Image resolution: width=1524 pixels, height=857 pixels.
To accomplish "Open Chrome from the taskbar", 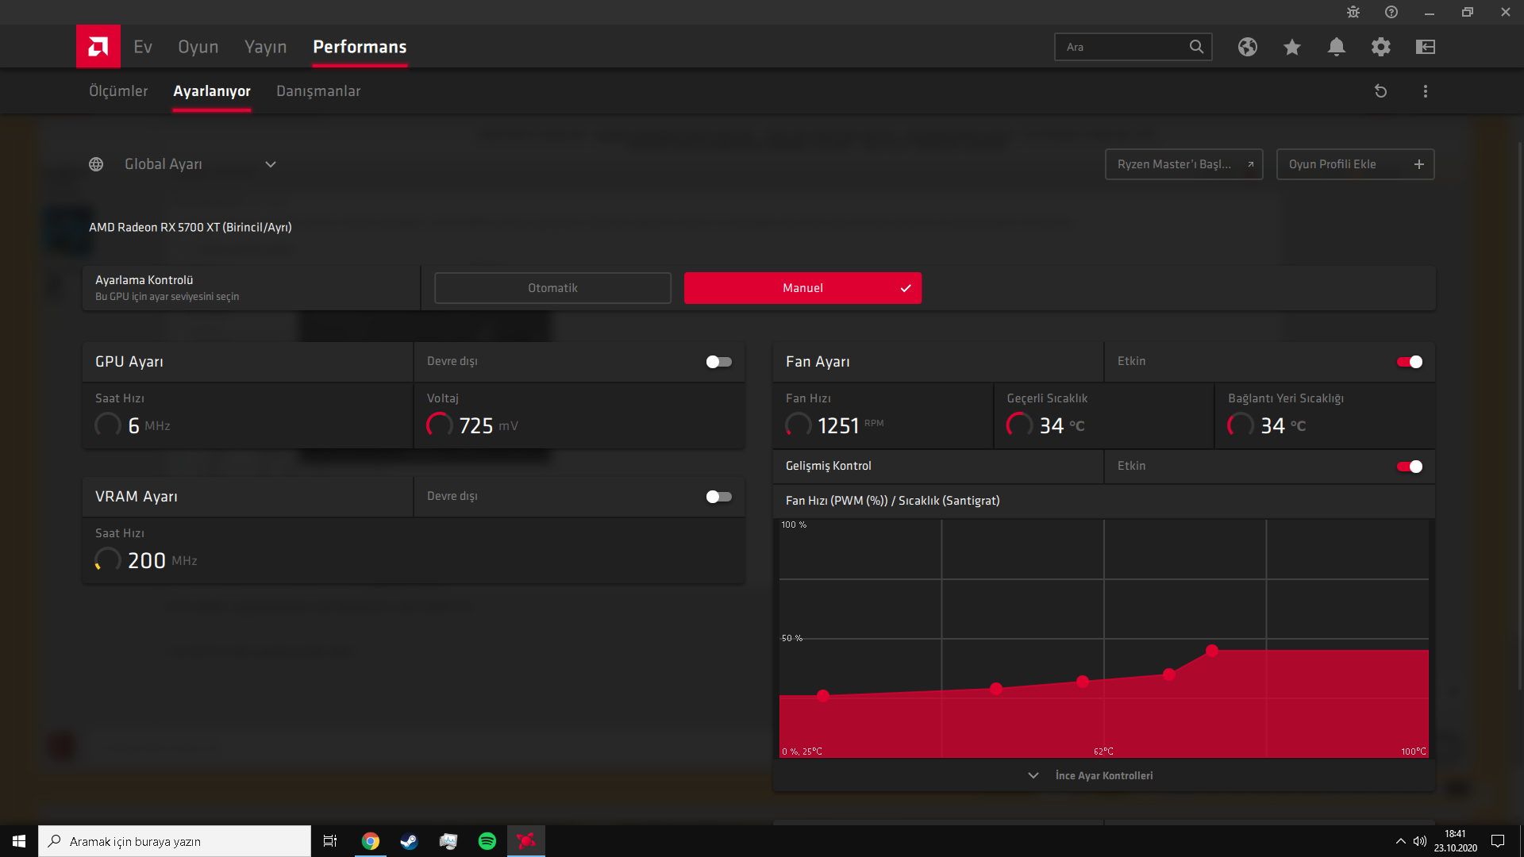I will pos(371,841).
